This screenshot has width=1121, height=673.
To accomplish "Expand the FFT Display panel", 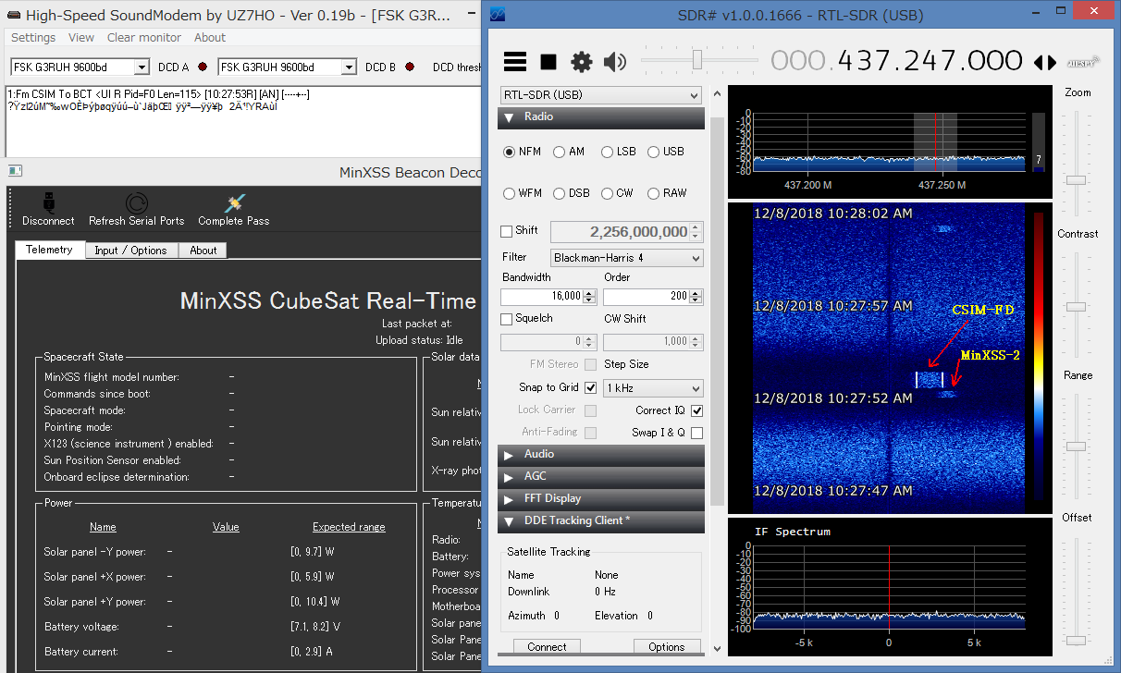I will [x=601, y=498].
